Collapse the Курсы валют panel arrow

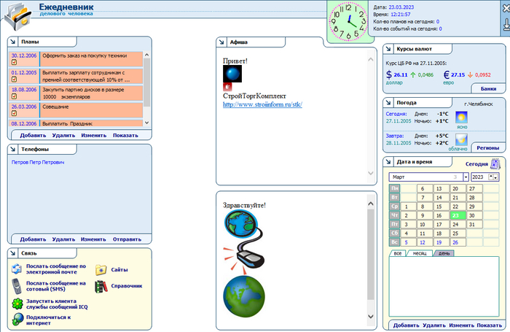click(x=389, y=49)
